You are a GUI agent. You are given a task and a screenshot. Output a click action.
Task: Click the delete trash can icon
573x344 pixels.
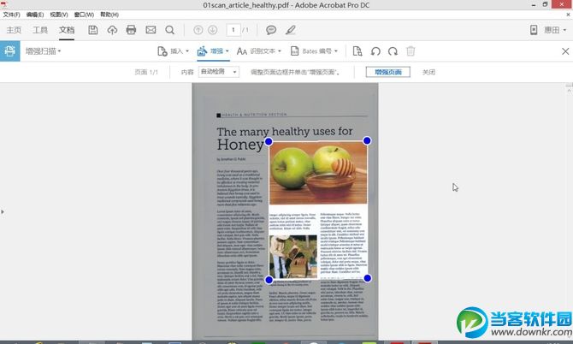click(411, 51)
